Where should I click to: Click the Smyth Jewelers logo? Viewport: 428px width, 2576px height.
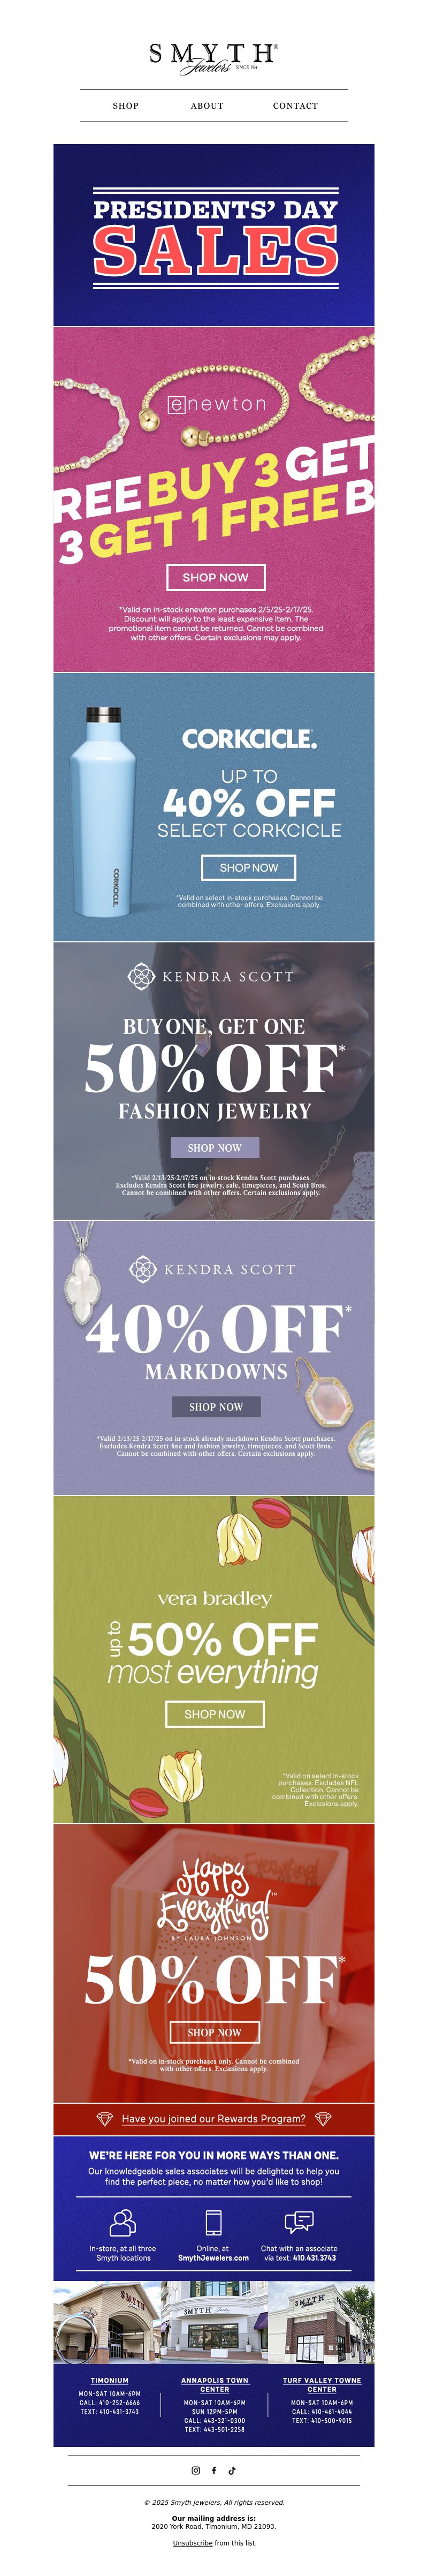214,58
